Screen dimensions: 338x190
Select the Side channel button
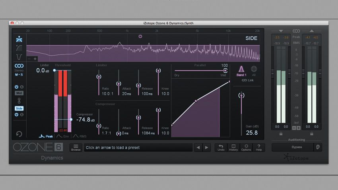click(19, 109)
